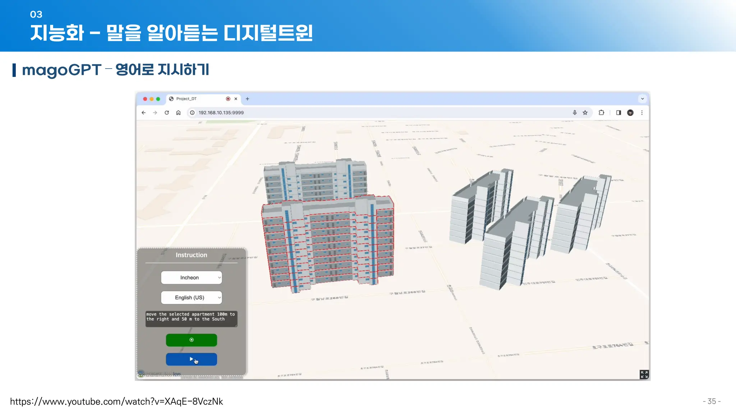Open the Incheon location dropdown
Screen dimensions: 736x414
coord(191,277)
